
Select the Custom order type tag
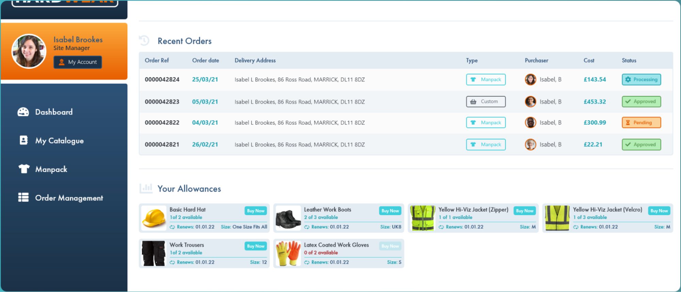[x=486, y=101]
